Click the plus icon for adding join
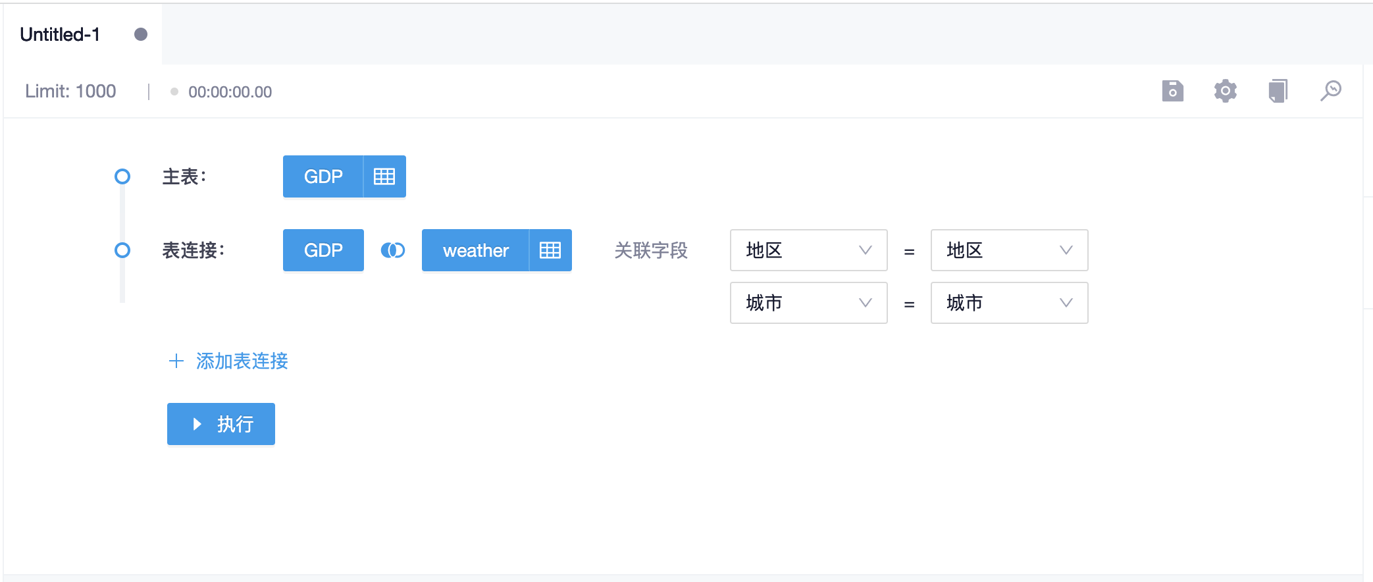 [x=176, y=361]
